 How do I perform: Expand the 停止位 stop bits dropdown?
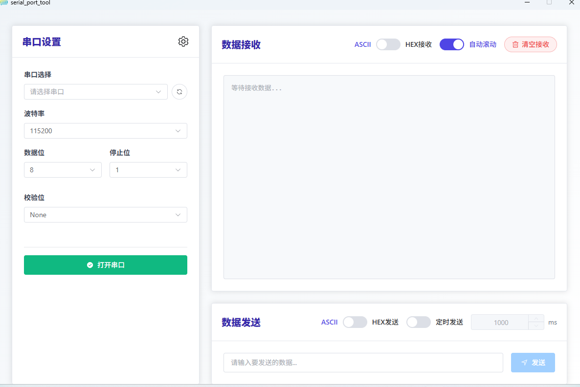click(148, 170)
